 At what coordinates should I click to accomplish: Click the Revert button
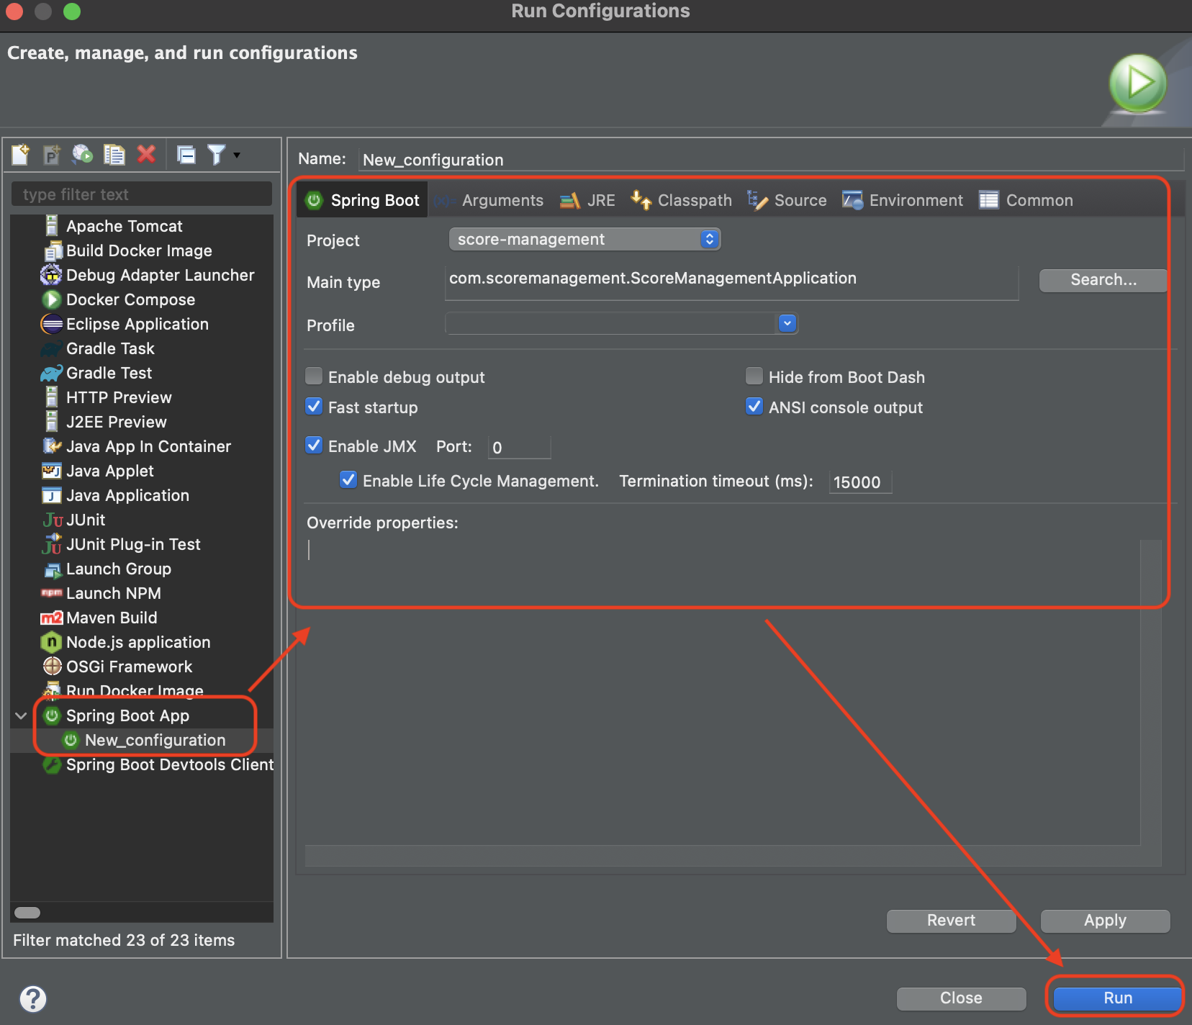point(951,921)
